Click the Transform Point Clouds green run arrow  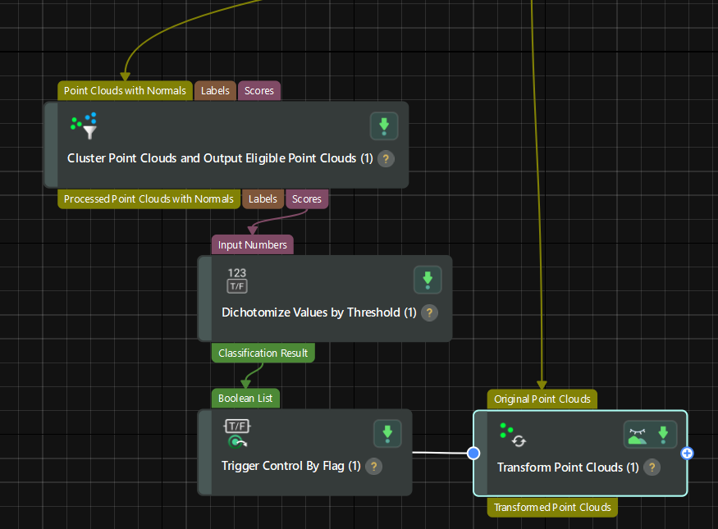[x=663, y=434]
